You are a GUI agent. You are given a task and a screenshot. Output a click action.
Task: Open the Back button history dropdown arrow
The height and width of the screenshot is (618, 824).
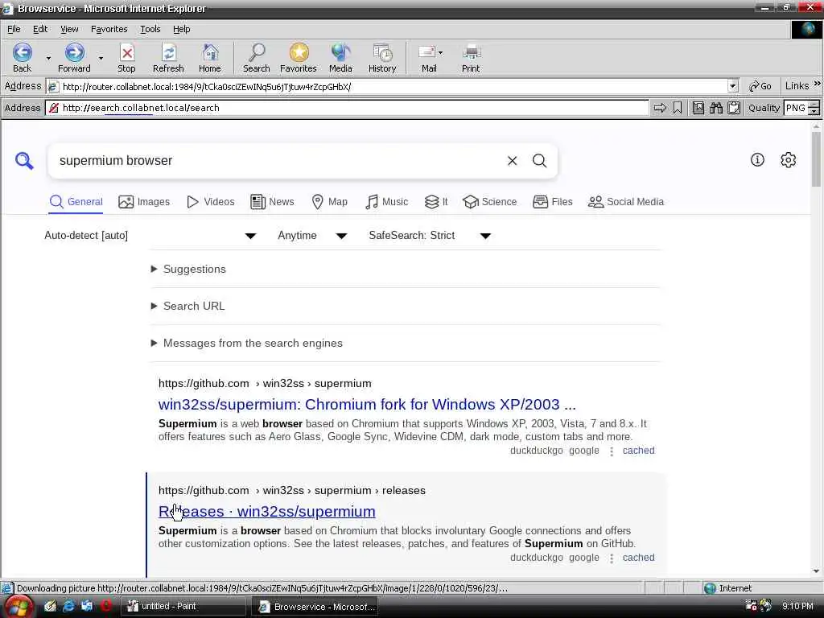coord(48,58)
